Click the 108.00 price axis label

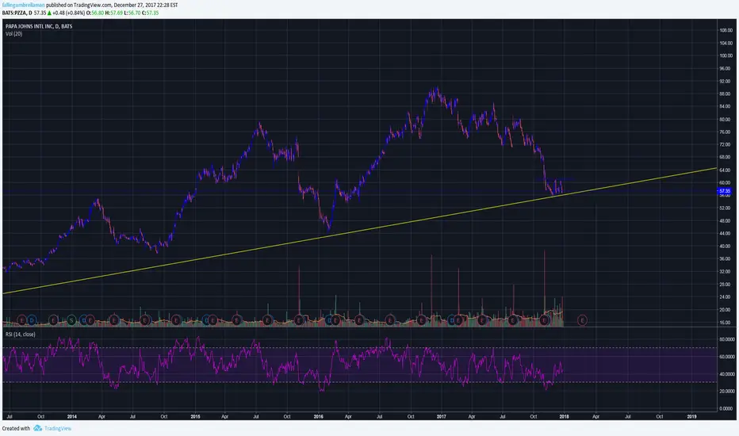point(726,30)
